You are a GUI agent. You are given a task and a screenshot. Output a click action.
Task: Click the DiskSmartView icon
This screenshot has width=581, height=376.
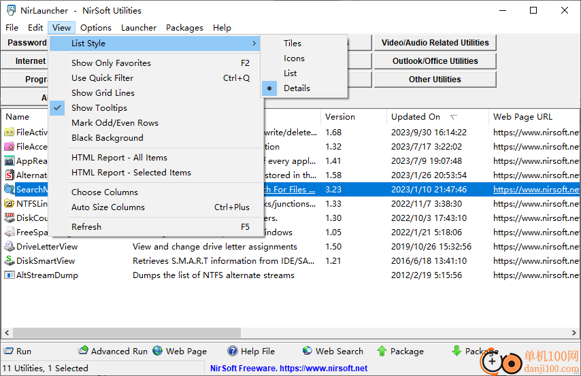click(x=10, y=261)
